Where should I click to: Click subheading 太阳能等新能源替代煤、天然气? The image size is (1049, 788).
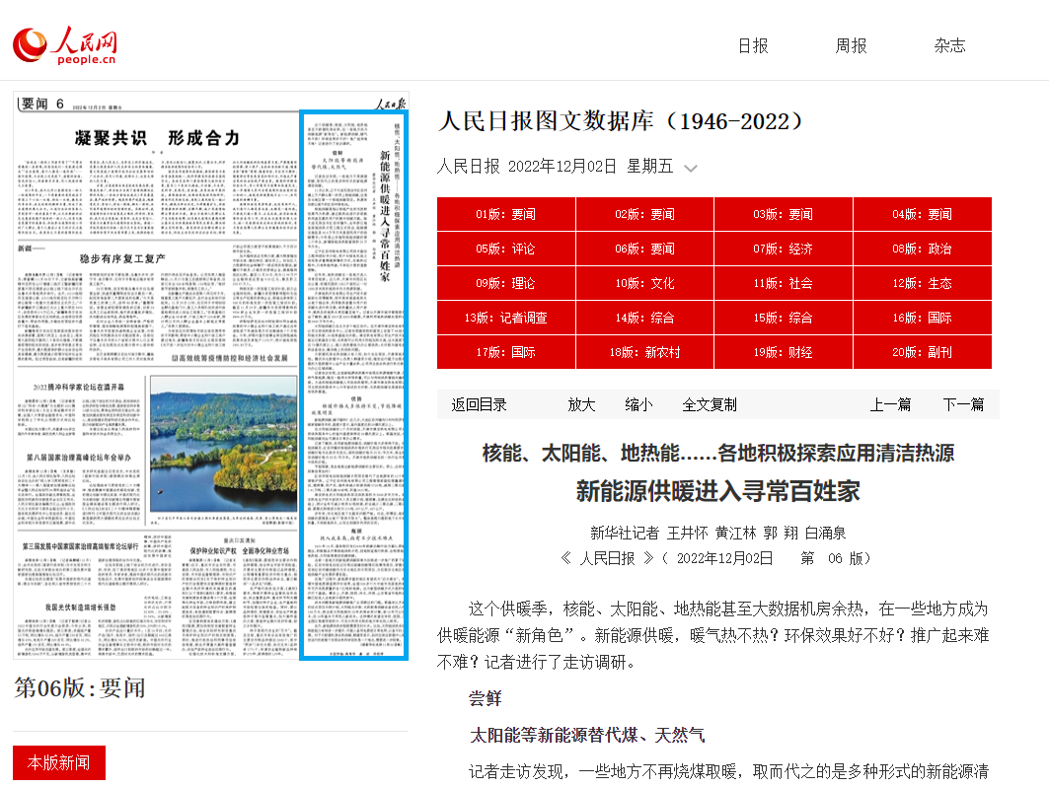click(x=587, y=735)
